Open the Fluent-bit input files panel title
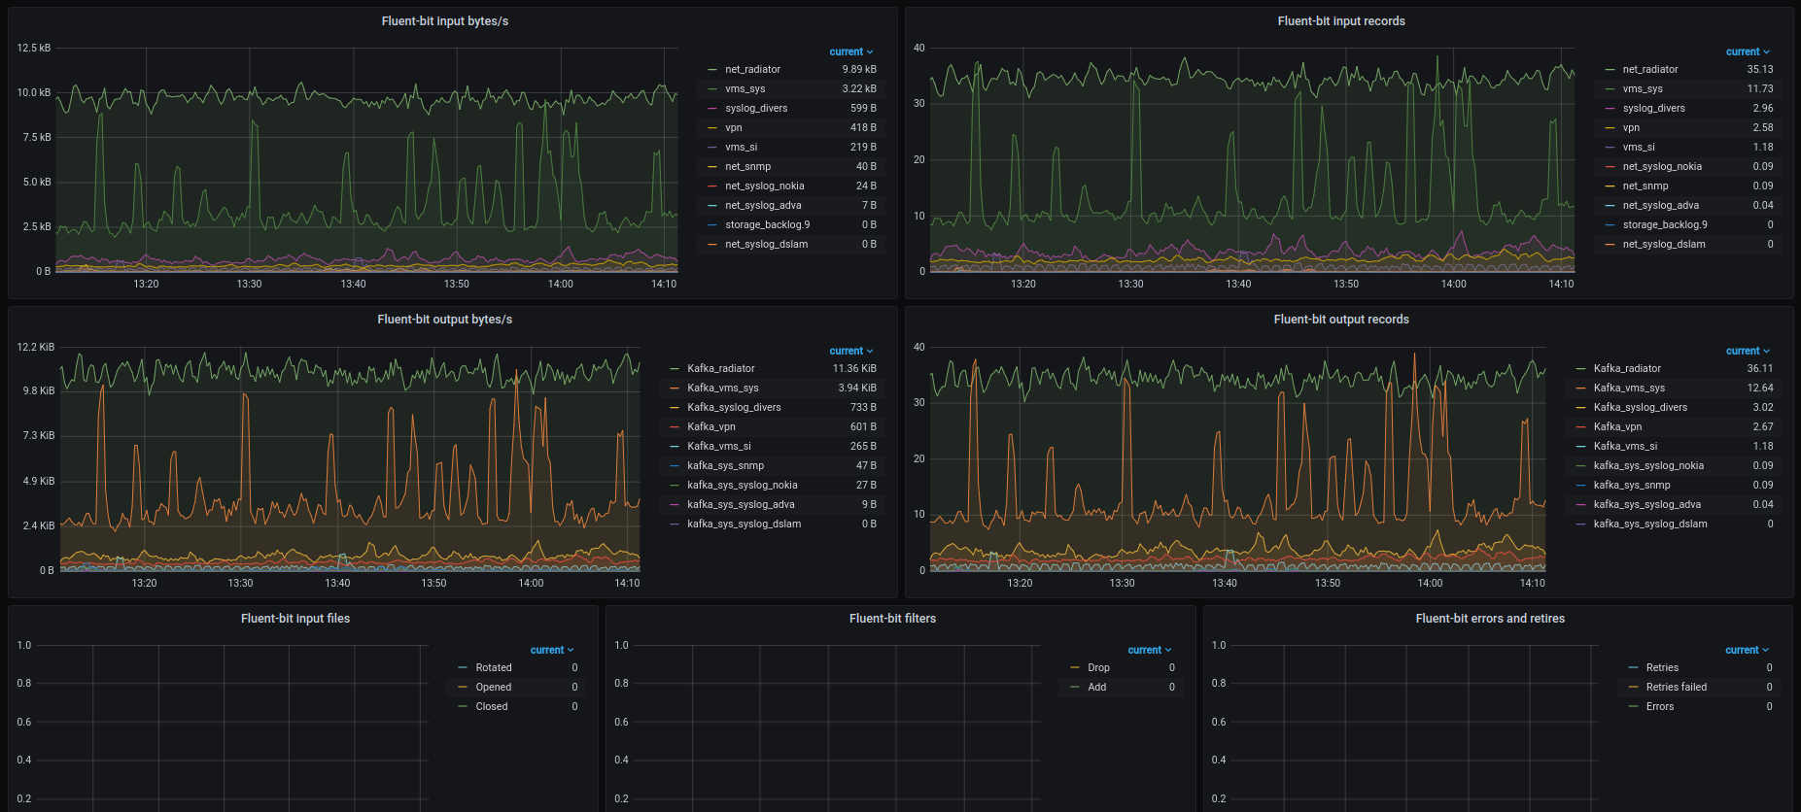The image size is (1801, 812). [294, 619]
